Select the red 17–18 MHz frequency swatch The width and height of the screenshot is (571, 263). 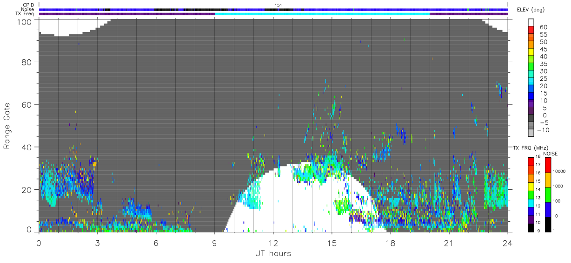point(531,161)
